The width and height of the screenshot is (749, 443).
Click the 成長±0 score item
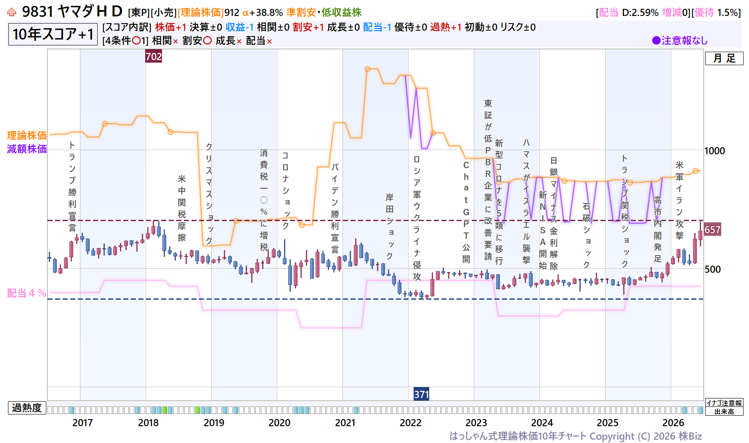[343, 27]
